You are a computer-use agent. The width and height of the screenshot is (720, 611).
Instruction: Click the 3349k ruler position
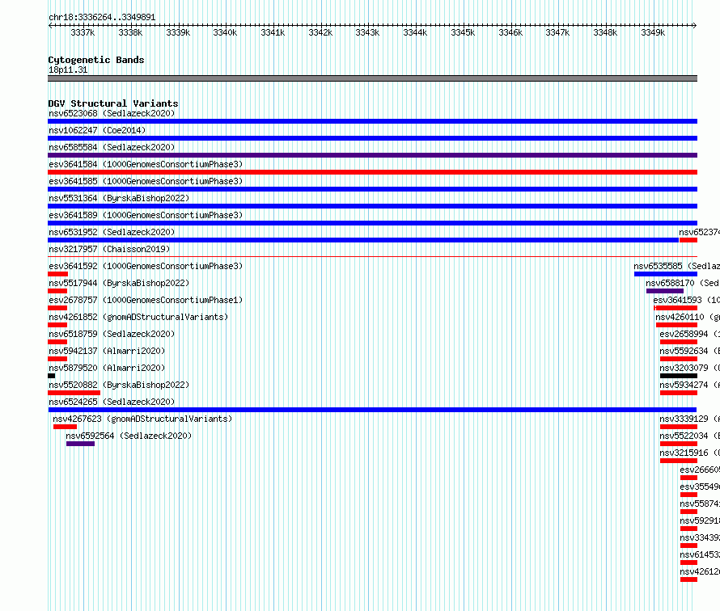click(653, 32)
